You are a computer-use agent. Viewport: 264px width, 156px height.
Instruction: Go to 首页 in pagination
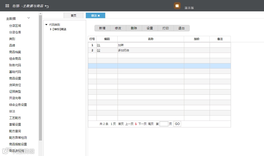(x=121, y=124)
